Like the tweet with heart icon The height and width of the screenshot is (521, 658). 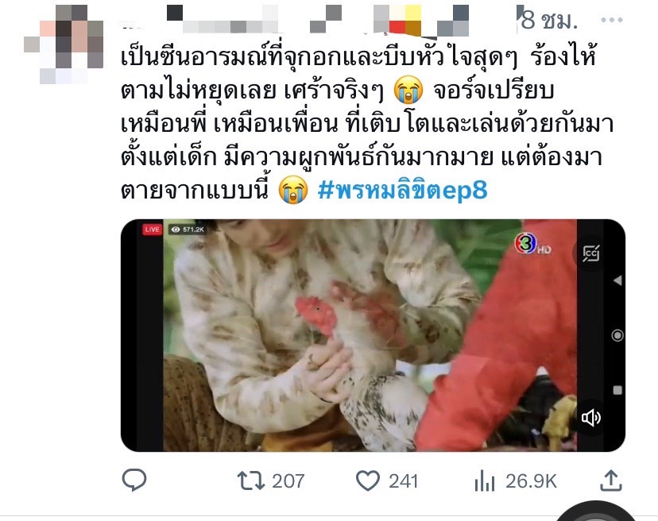(x=368, y=480)
